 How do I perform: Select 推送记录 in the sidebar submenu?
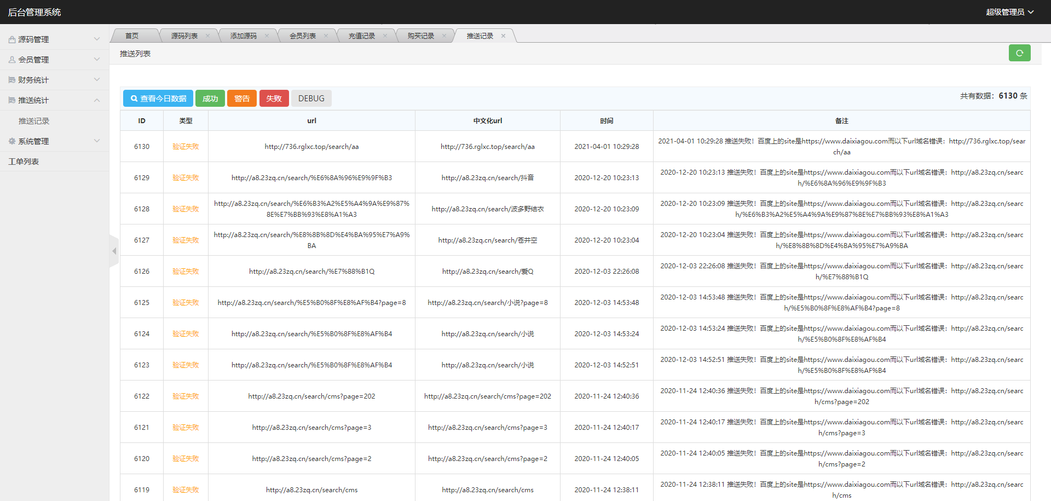click(34, 121)
